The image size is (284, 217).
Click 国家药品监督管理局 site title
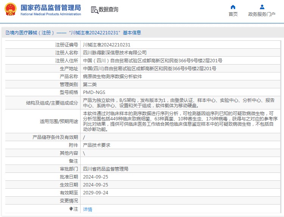[51, 8]
